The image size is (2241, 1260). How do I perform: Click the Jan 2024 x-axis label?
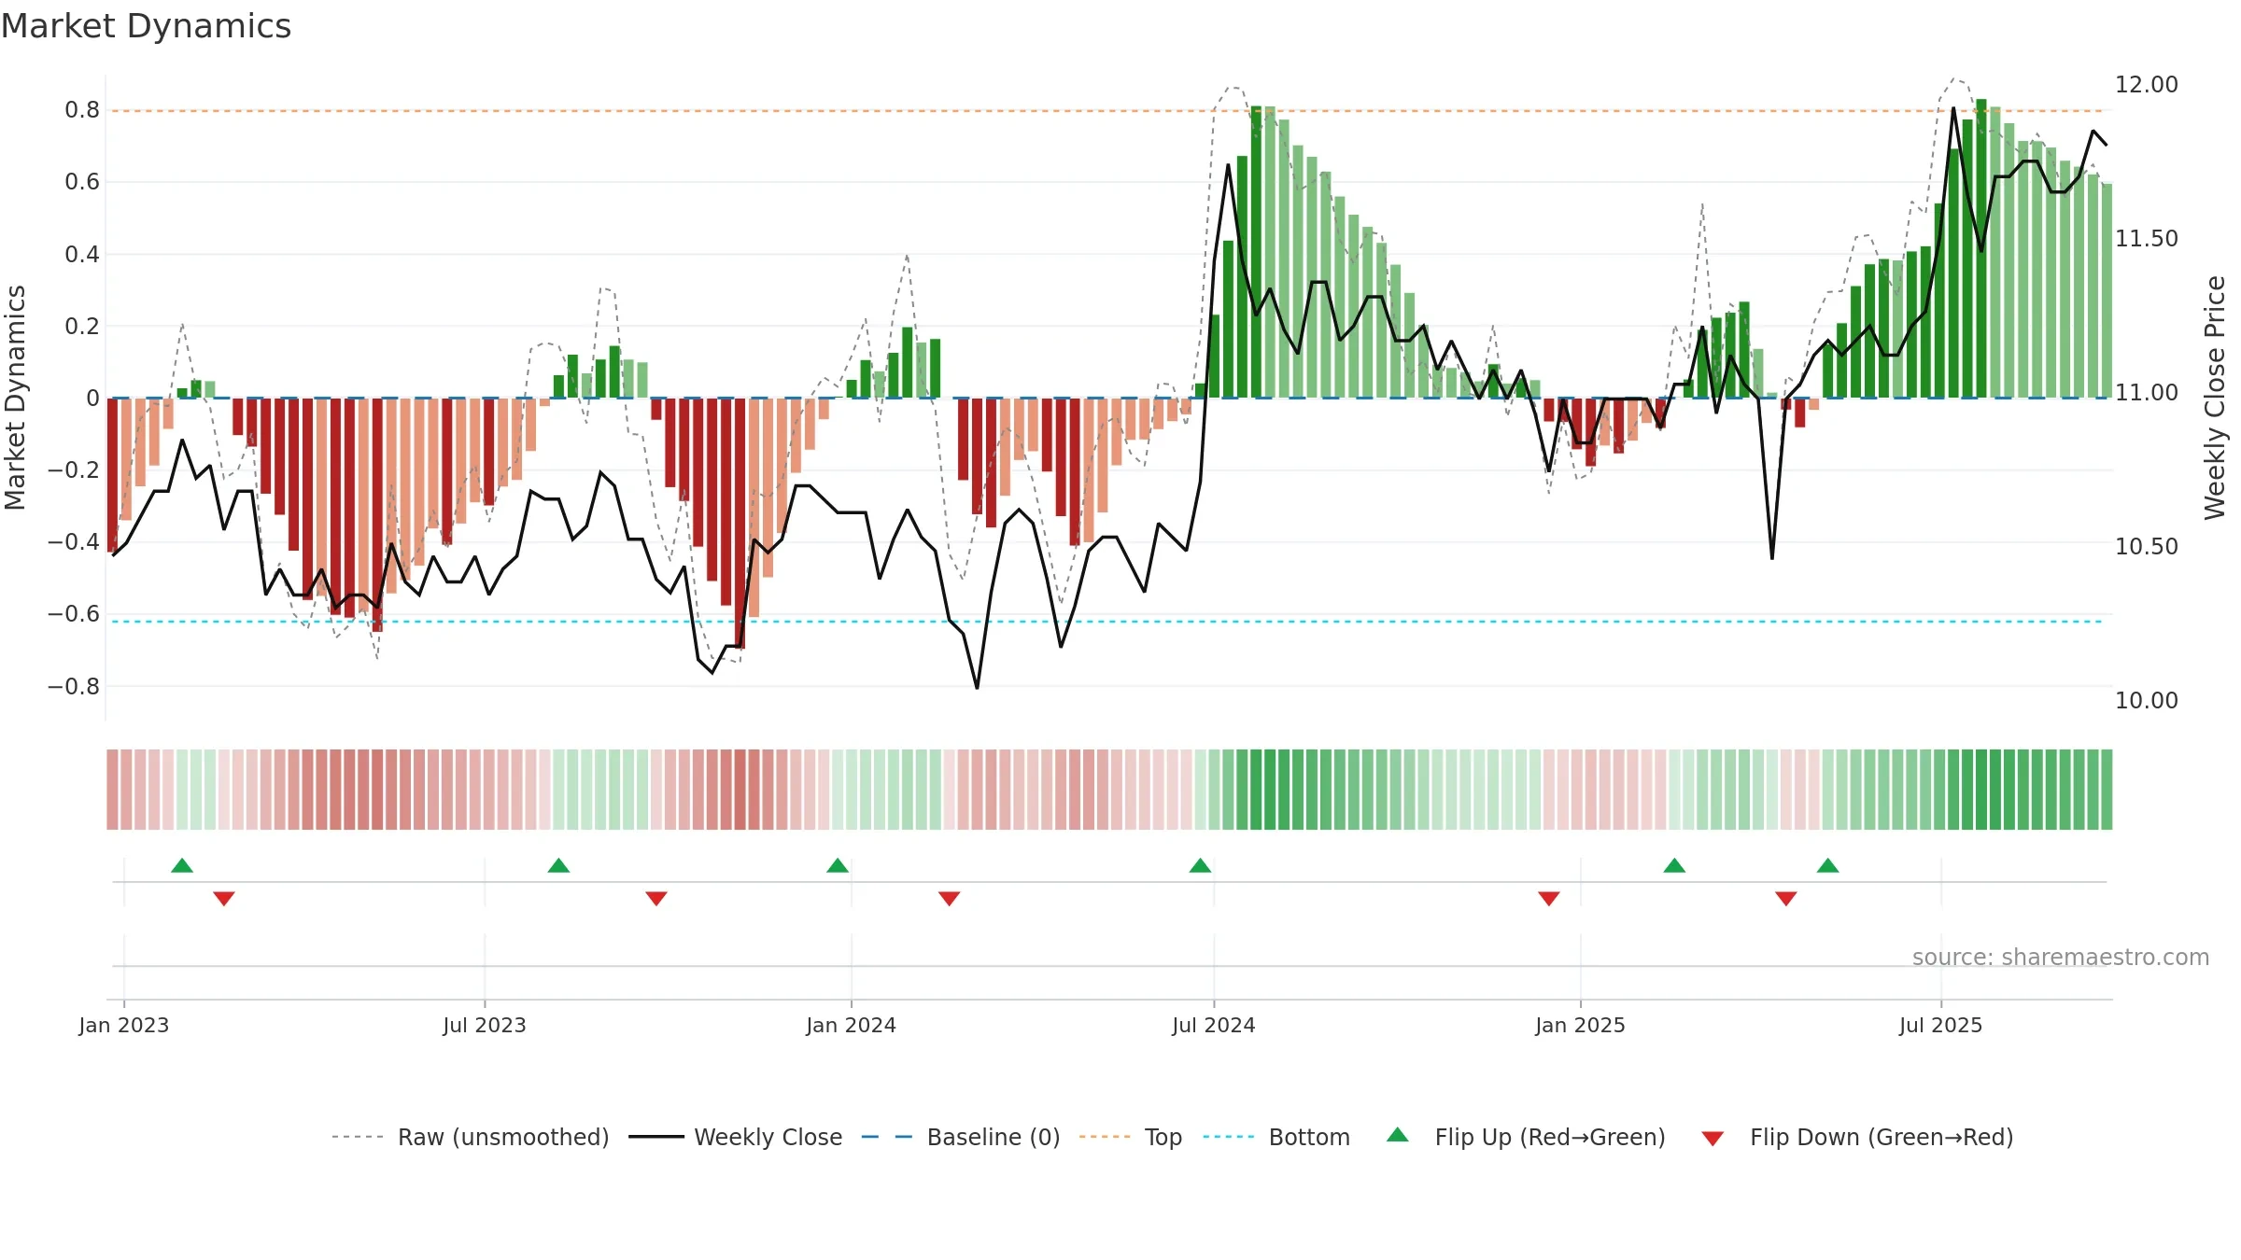[x=852, y=1025]
